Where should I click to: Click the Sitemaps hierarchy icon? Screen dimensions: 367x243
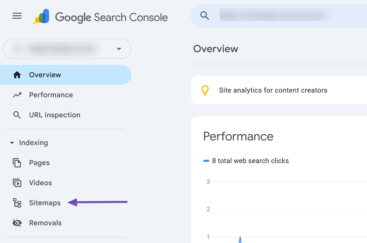click(x=17, y=203)
